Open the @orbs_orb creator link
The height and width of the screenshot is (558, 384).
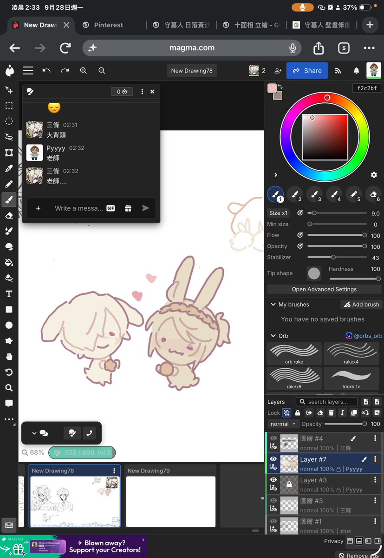click(x=364, y=336)
